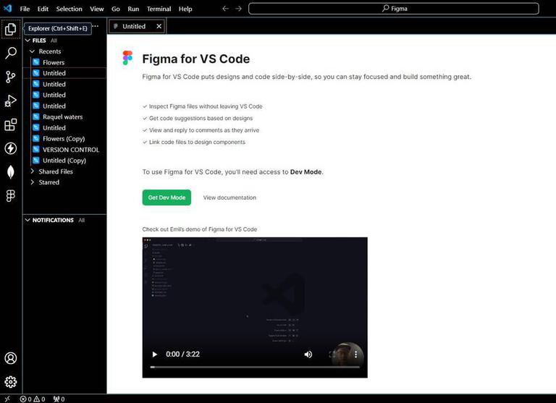This screenshot has height=403, width=556.
Task: Open the sidebar more actions ellipsis
Action: click(x=96, y=26)
